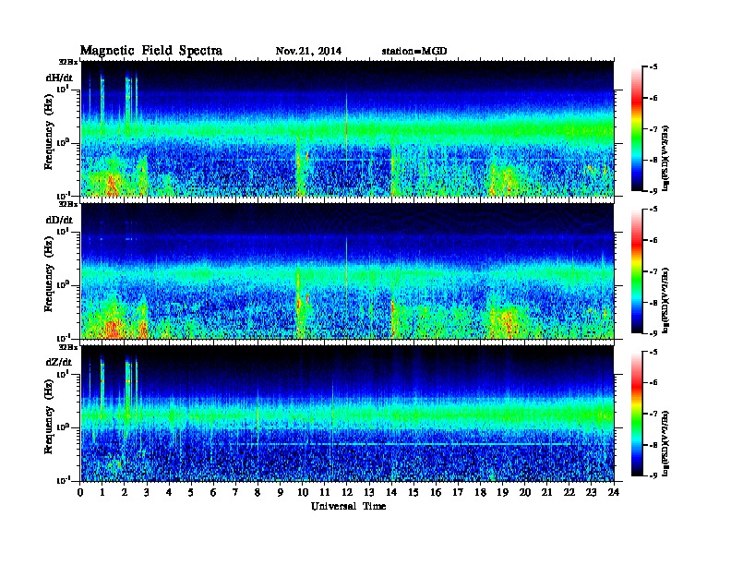Click the dZ/dt panel color scale bar
Image resolution: width=731 pixels, height=565 pixels.
click(x=636, y=414)
